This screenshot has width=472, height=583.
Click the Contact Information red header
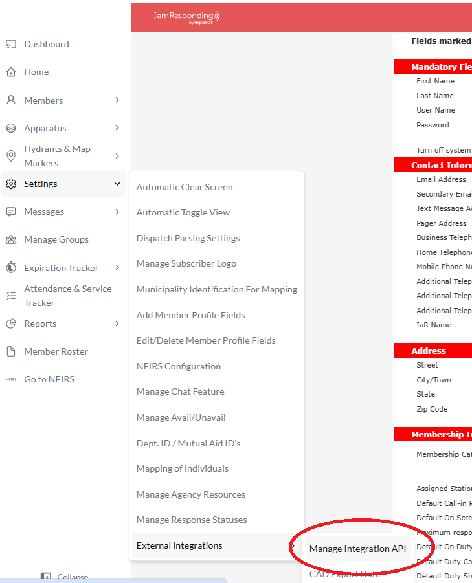[x=433, y=165]
